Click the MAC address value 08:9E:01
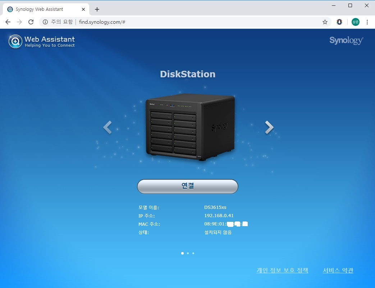 tap(226, 224)
